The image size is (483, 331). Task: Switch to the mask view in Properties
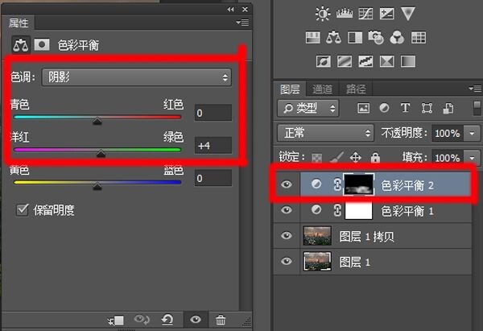point(42,44)
